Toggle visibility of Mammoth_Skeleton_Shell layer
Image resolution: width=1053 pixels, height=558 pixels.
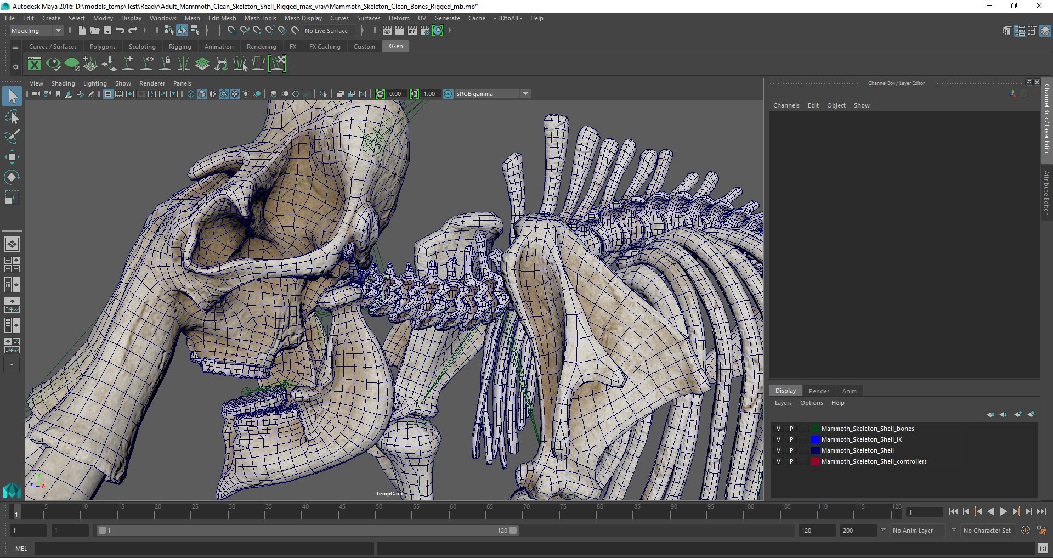click(x=778, y=450)
